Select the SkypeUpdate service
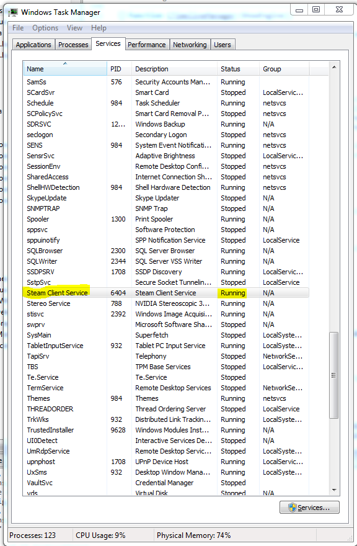This screenshot has width=357, height=546. click(x=166, y=198)
